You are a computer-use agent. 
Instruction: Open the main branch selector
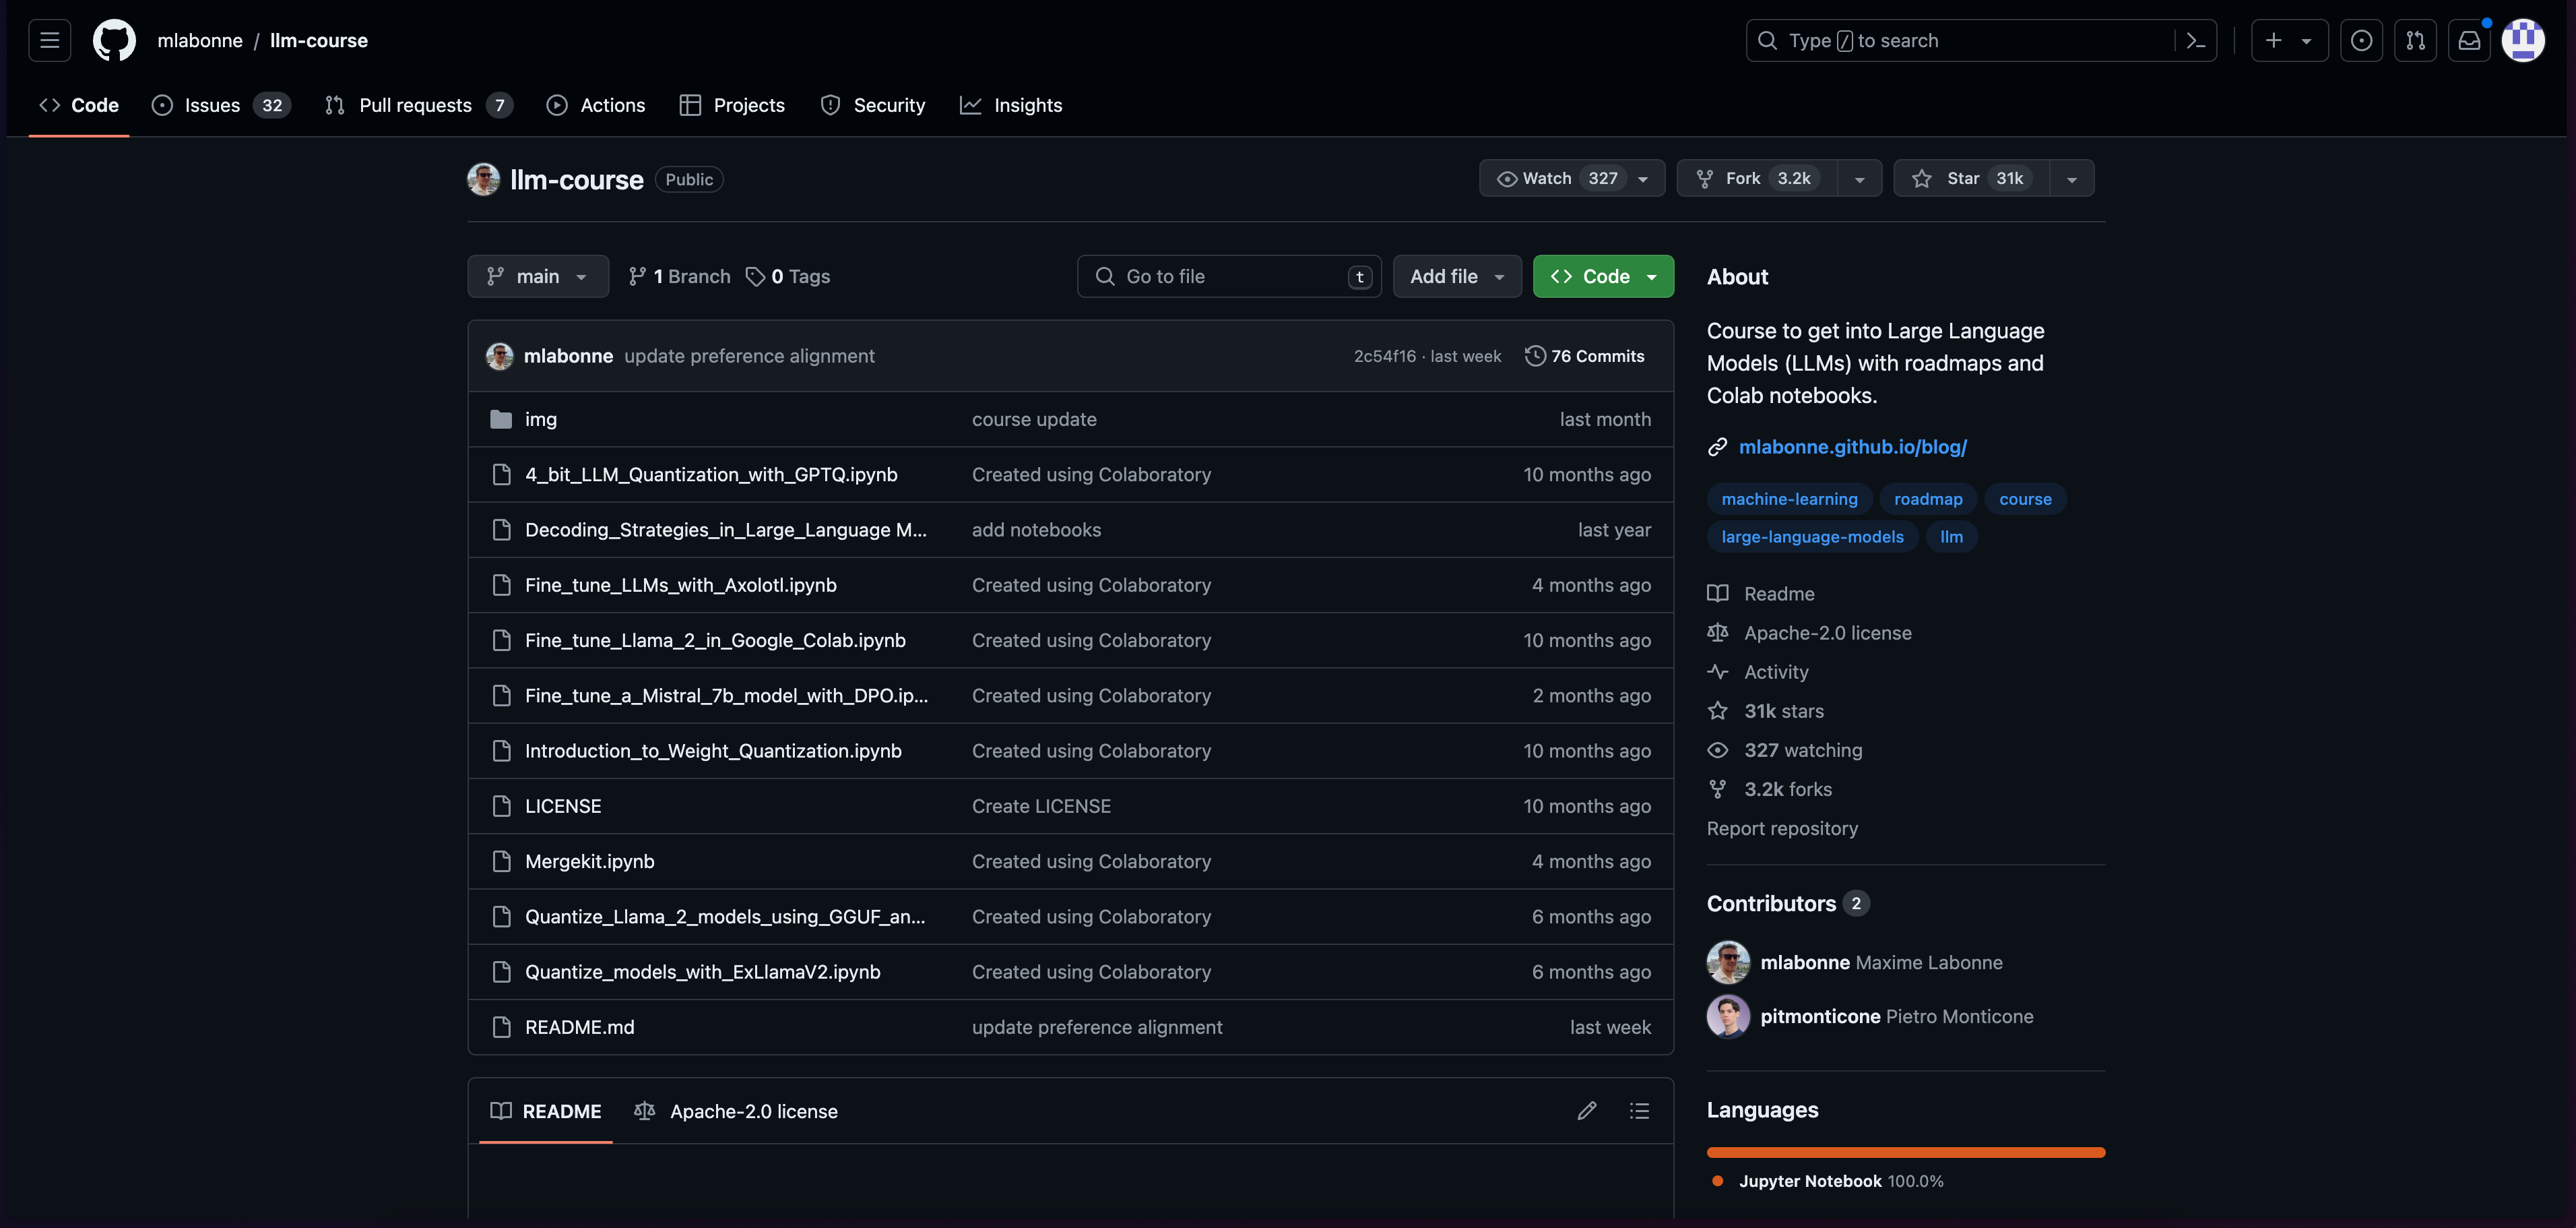(538, 276)
